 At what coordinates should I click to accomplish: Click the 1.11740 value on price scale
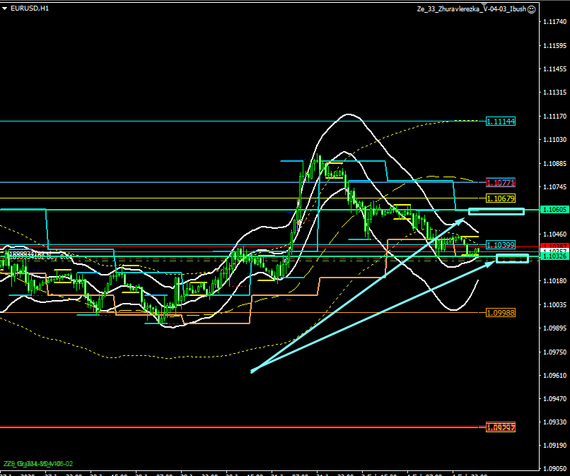[x=553, y=23]
